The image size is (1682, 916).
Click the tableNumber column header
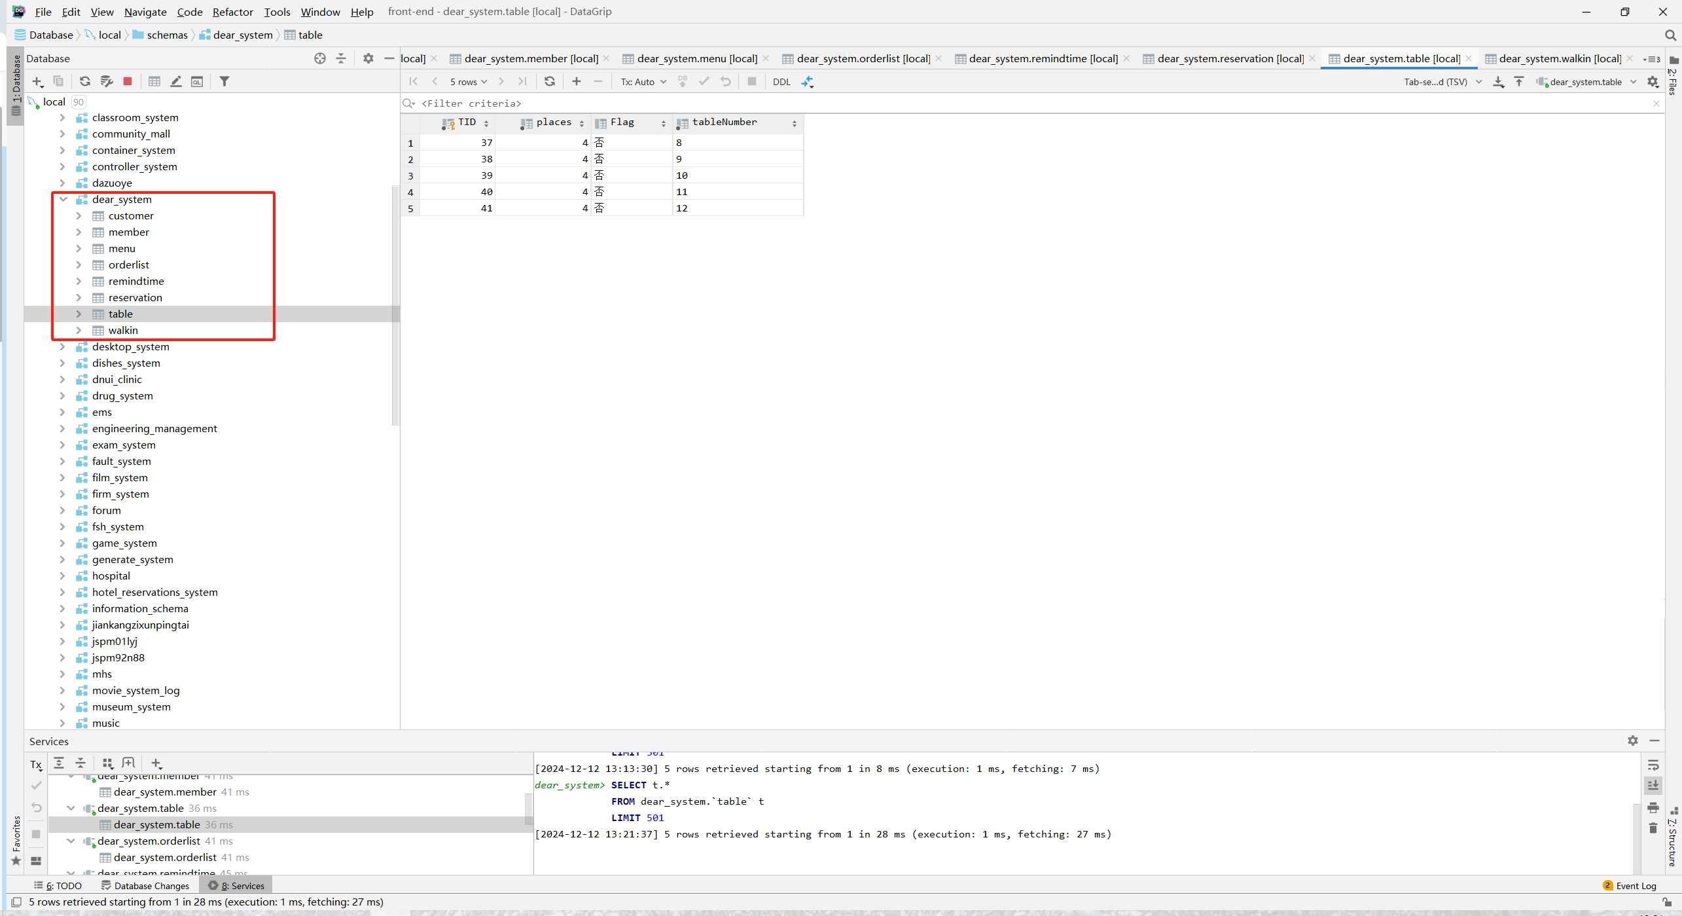click(x=724, y=122)
